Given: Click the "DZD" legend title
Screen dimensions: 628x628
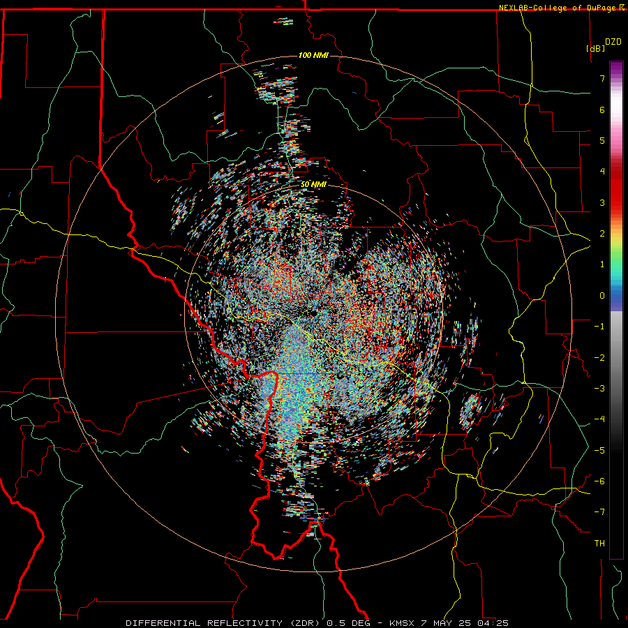Looking at the screenshot, I should coord(613,42).
